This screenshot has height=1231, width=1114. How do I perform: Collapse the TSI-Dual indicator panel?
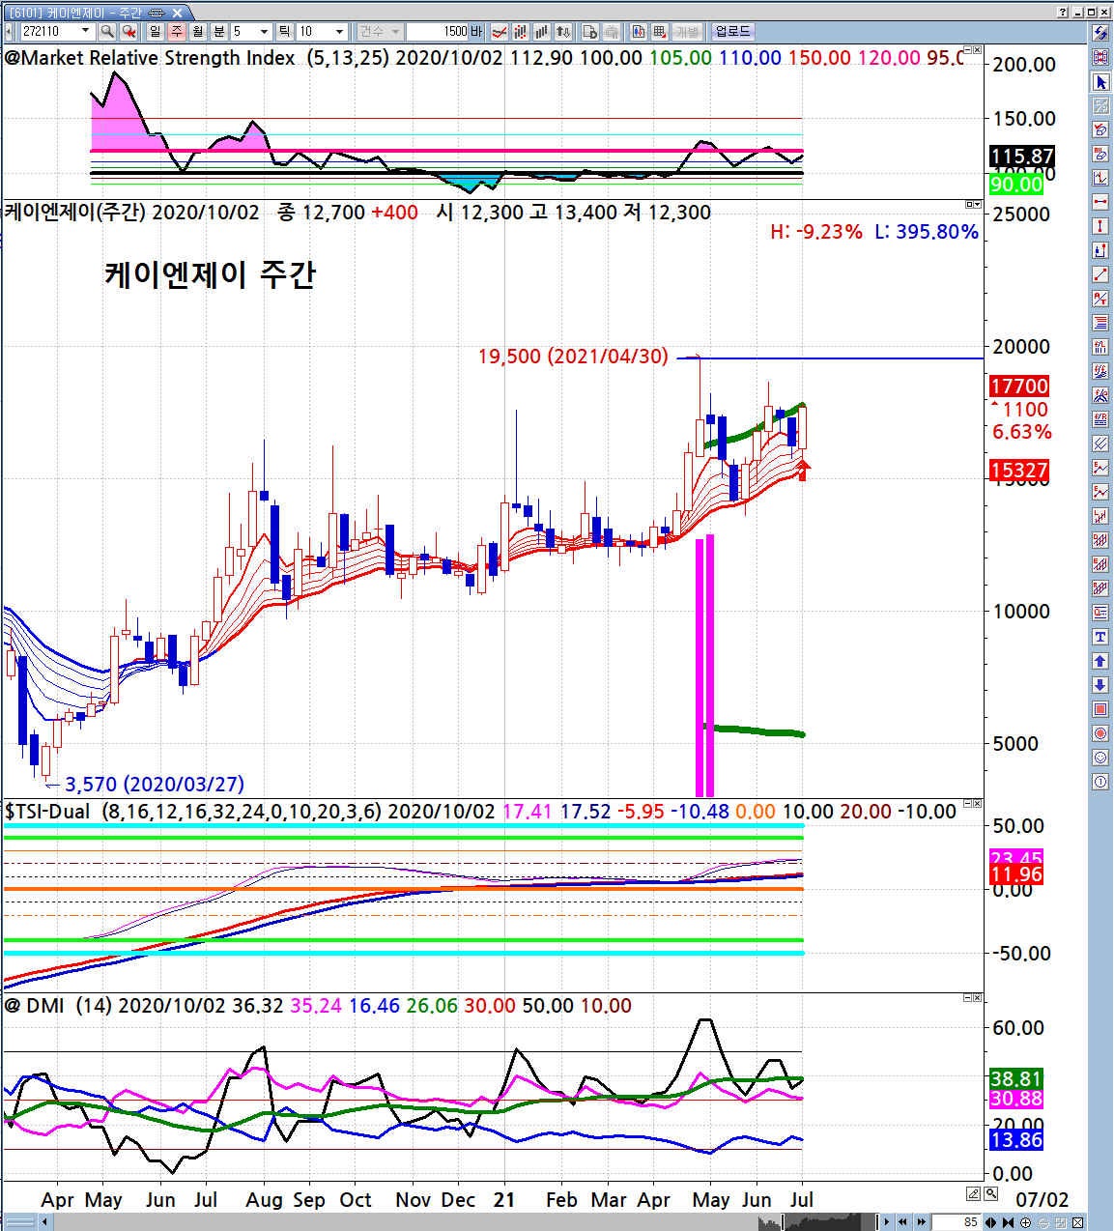967,803
